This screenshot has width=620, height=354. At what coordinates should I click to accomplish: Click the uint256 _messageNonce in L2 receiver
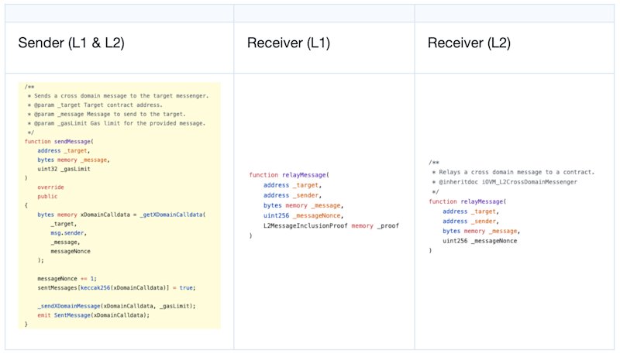pyautogui.click(x=480, y=241)
